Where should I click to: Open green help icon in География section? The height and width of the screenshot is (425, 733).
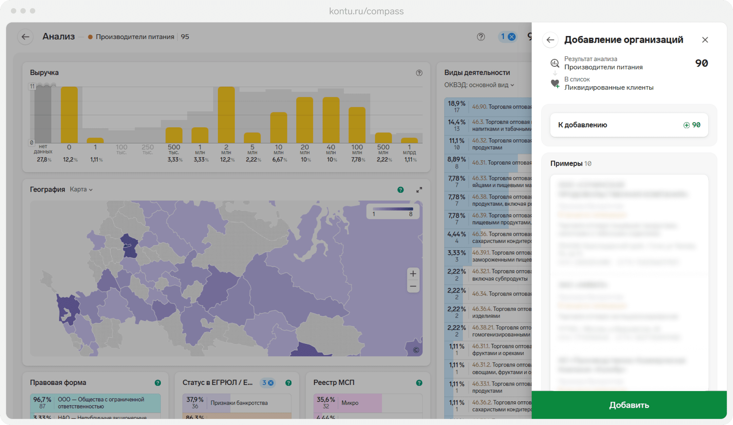[x=400, y=190]
